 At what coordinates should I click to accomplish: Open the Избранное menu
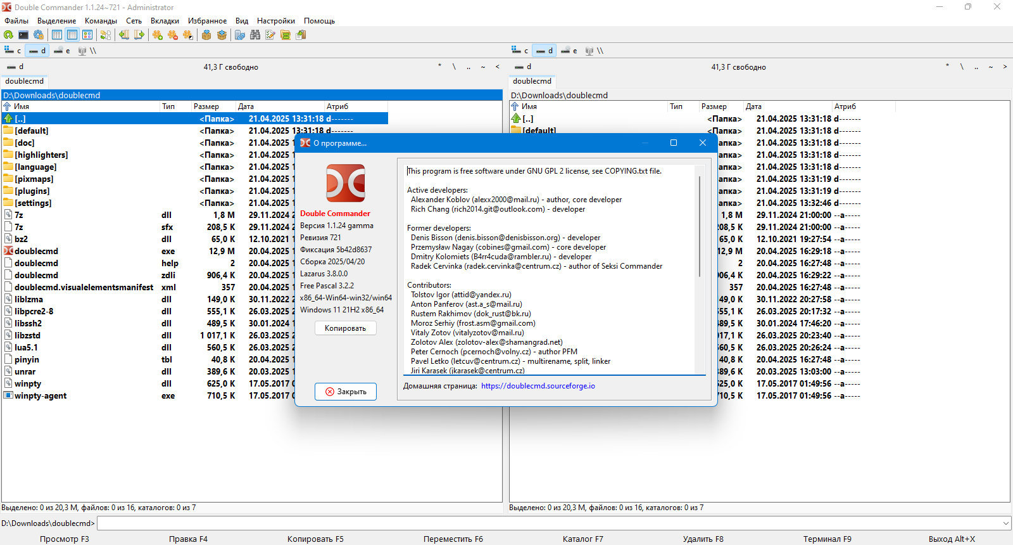[207, 21]
